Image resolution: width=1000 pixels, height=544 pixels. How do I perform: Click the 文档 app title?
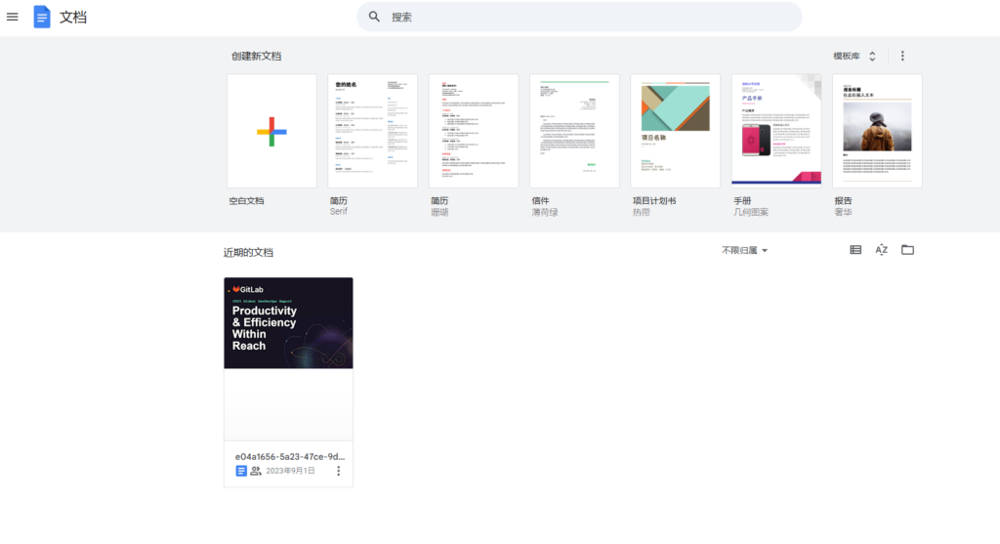(73, 18)
